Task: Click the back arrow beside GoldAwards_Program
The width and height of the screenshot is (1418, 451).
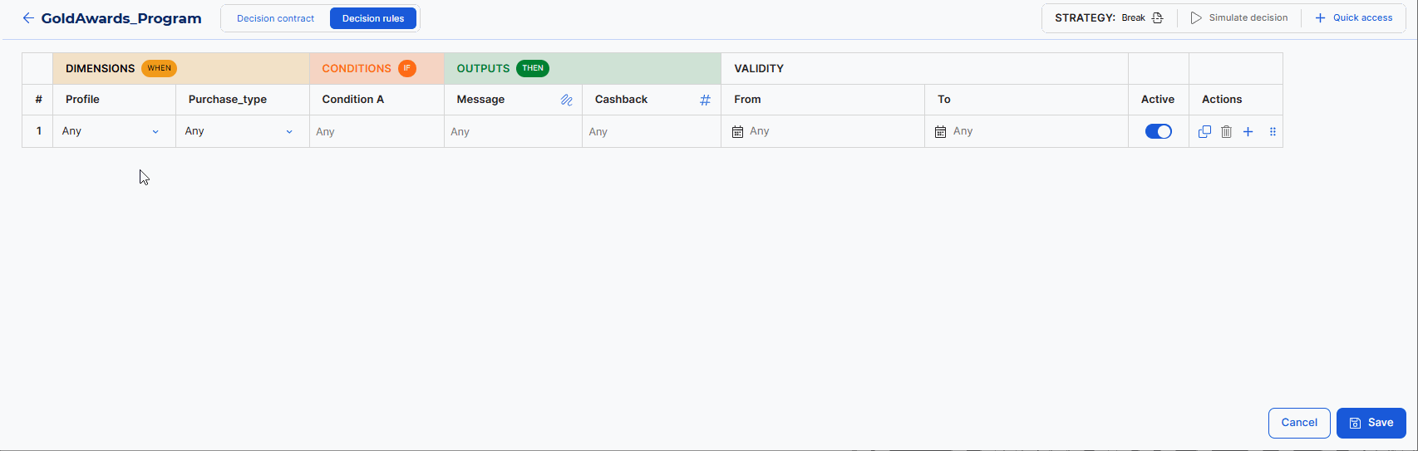Action: point(28,18)
